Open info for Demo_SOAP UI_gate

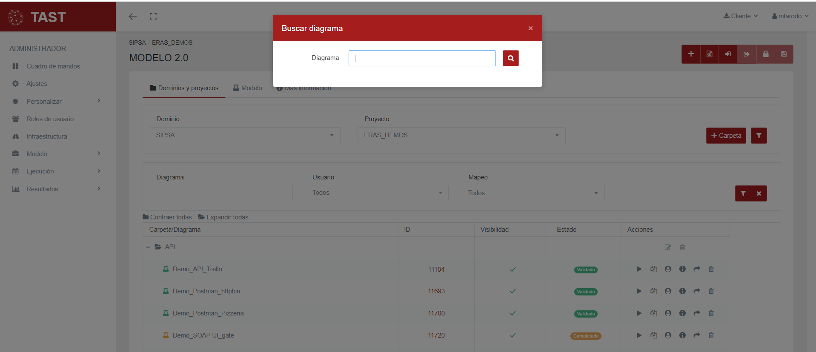tap(682, 335)
